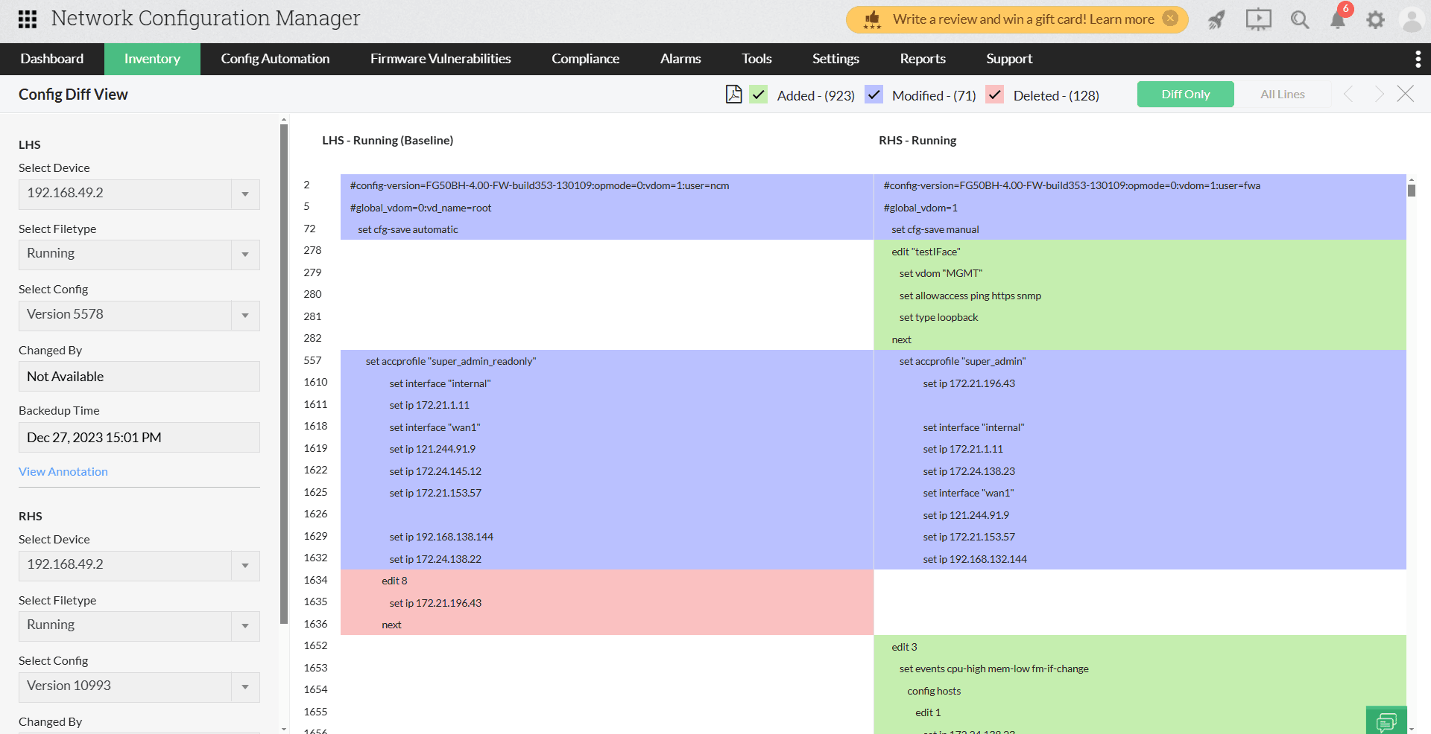Open the View Annotation link

63,471
